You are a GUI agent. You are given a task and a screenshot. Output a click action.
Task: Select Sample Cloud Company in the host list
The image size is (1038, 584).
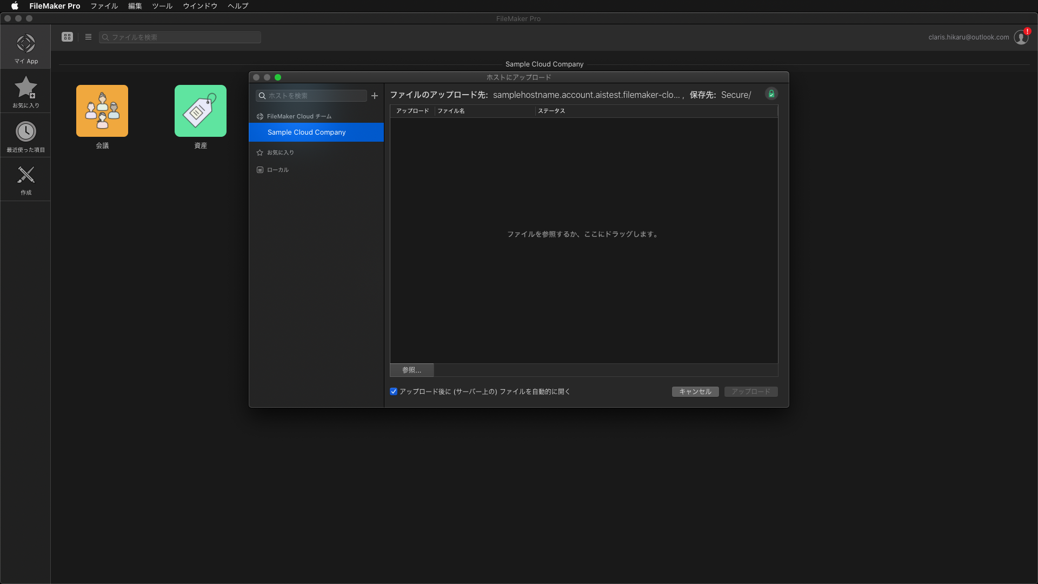point(307,132)
